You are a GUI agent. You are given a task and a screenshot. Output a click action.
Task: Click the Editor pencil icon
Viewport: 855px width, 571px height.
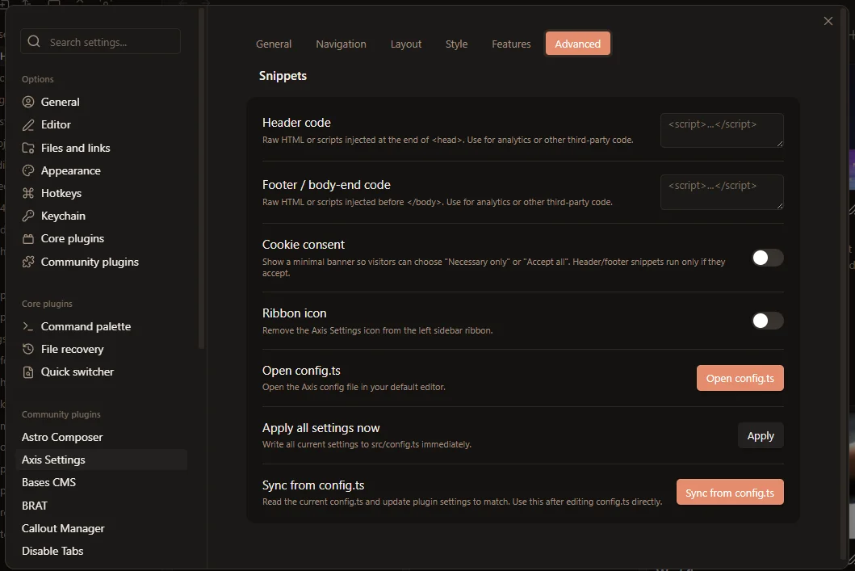[27, 125]
